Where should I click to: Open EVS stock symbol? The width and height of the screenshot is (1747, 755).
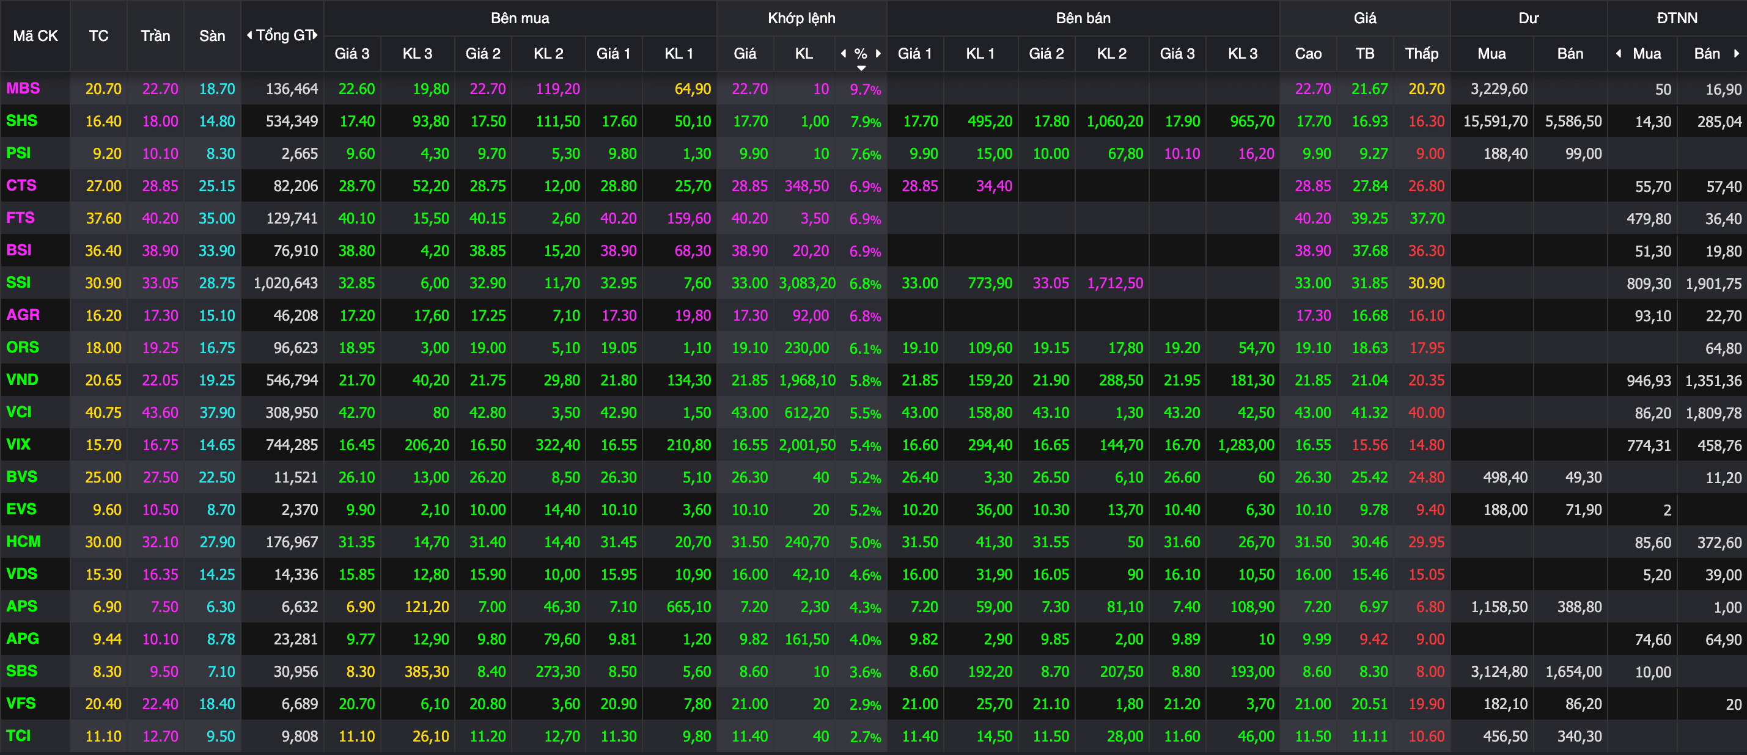[x=21, y=509]
